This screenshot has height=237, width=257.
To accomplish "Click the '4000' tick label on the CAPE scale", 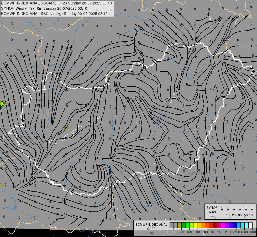I will [x=245, y=232].
